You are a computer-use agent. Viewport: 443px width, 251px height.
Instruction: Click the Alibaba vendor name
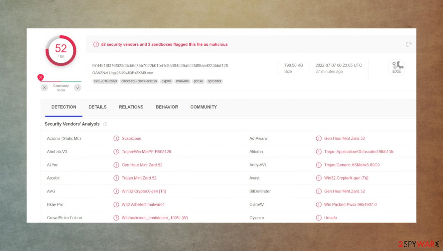256,152
